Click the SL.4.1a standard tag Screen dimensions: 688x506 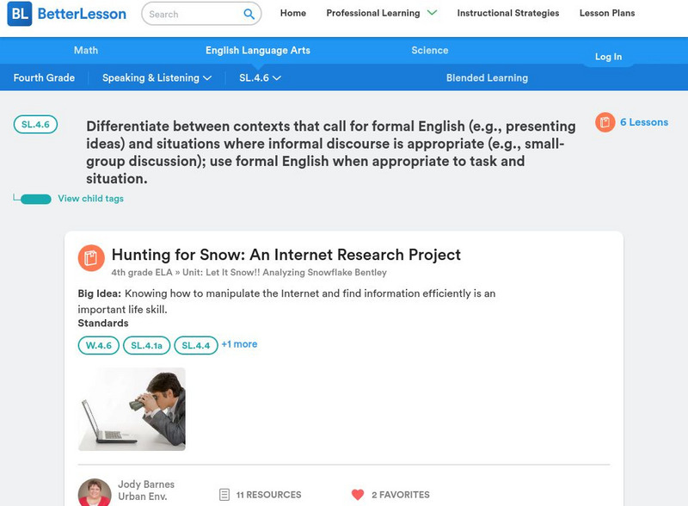point(146,346)
